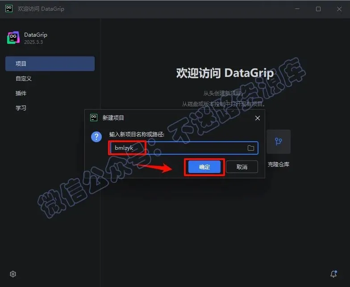Open the settings gear in the sidebar

[13, 274]
